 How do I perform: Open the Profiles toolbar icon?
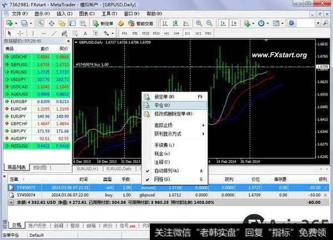[24, 23]
